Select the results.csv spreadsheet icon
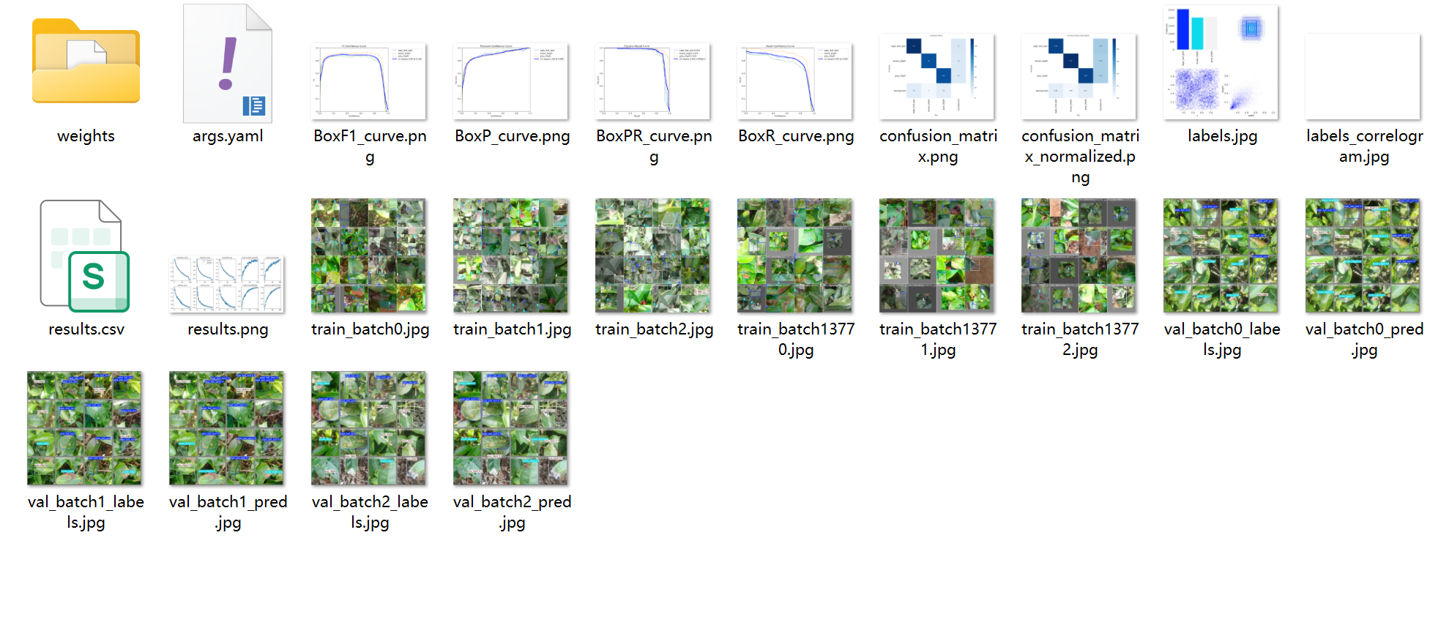Image resolution: width=1438 pixels, height=628 pixels. coord(86,256)
